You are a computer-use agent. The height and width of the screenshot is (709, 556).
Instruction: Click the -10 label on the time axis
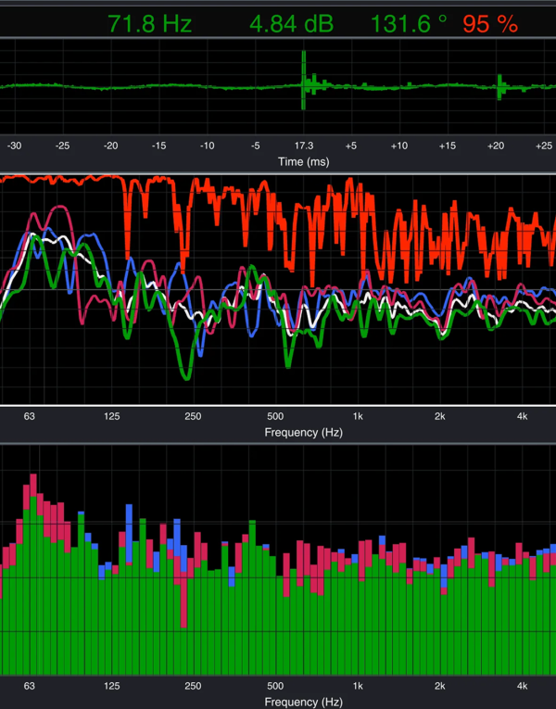pyautogui.click(x=207, y=146)
